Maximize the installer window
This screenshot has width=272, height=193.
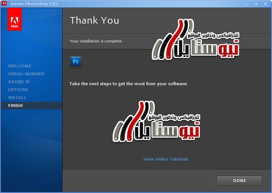tap(256, 4)
